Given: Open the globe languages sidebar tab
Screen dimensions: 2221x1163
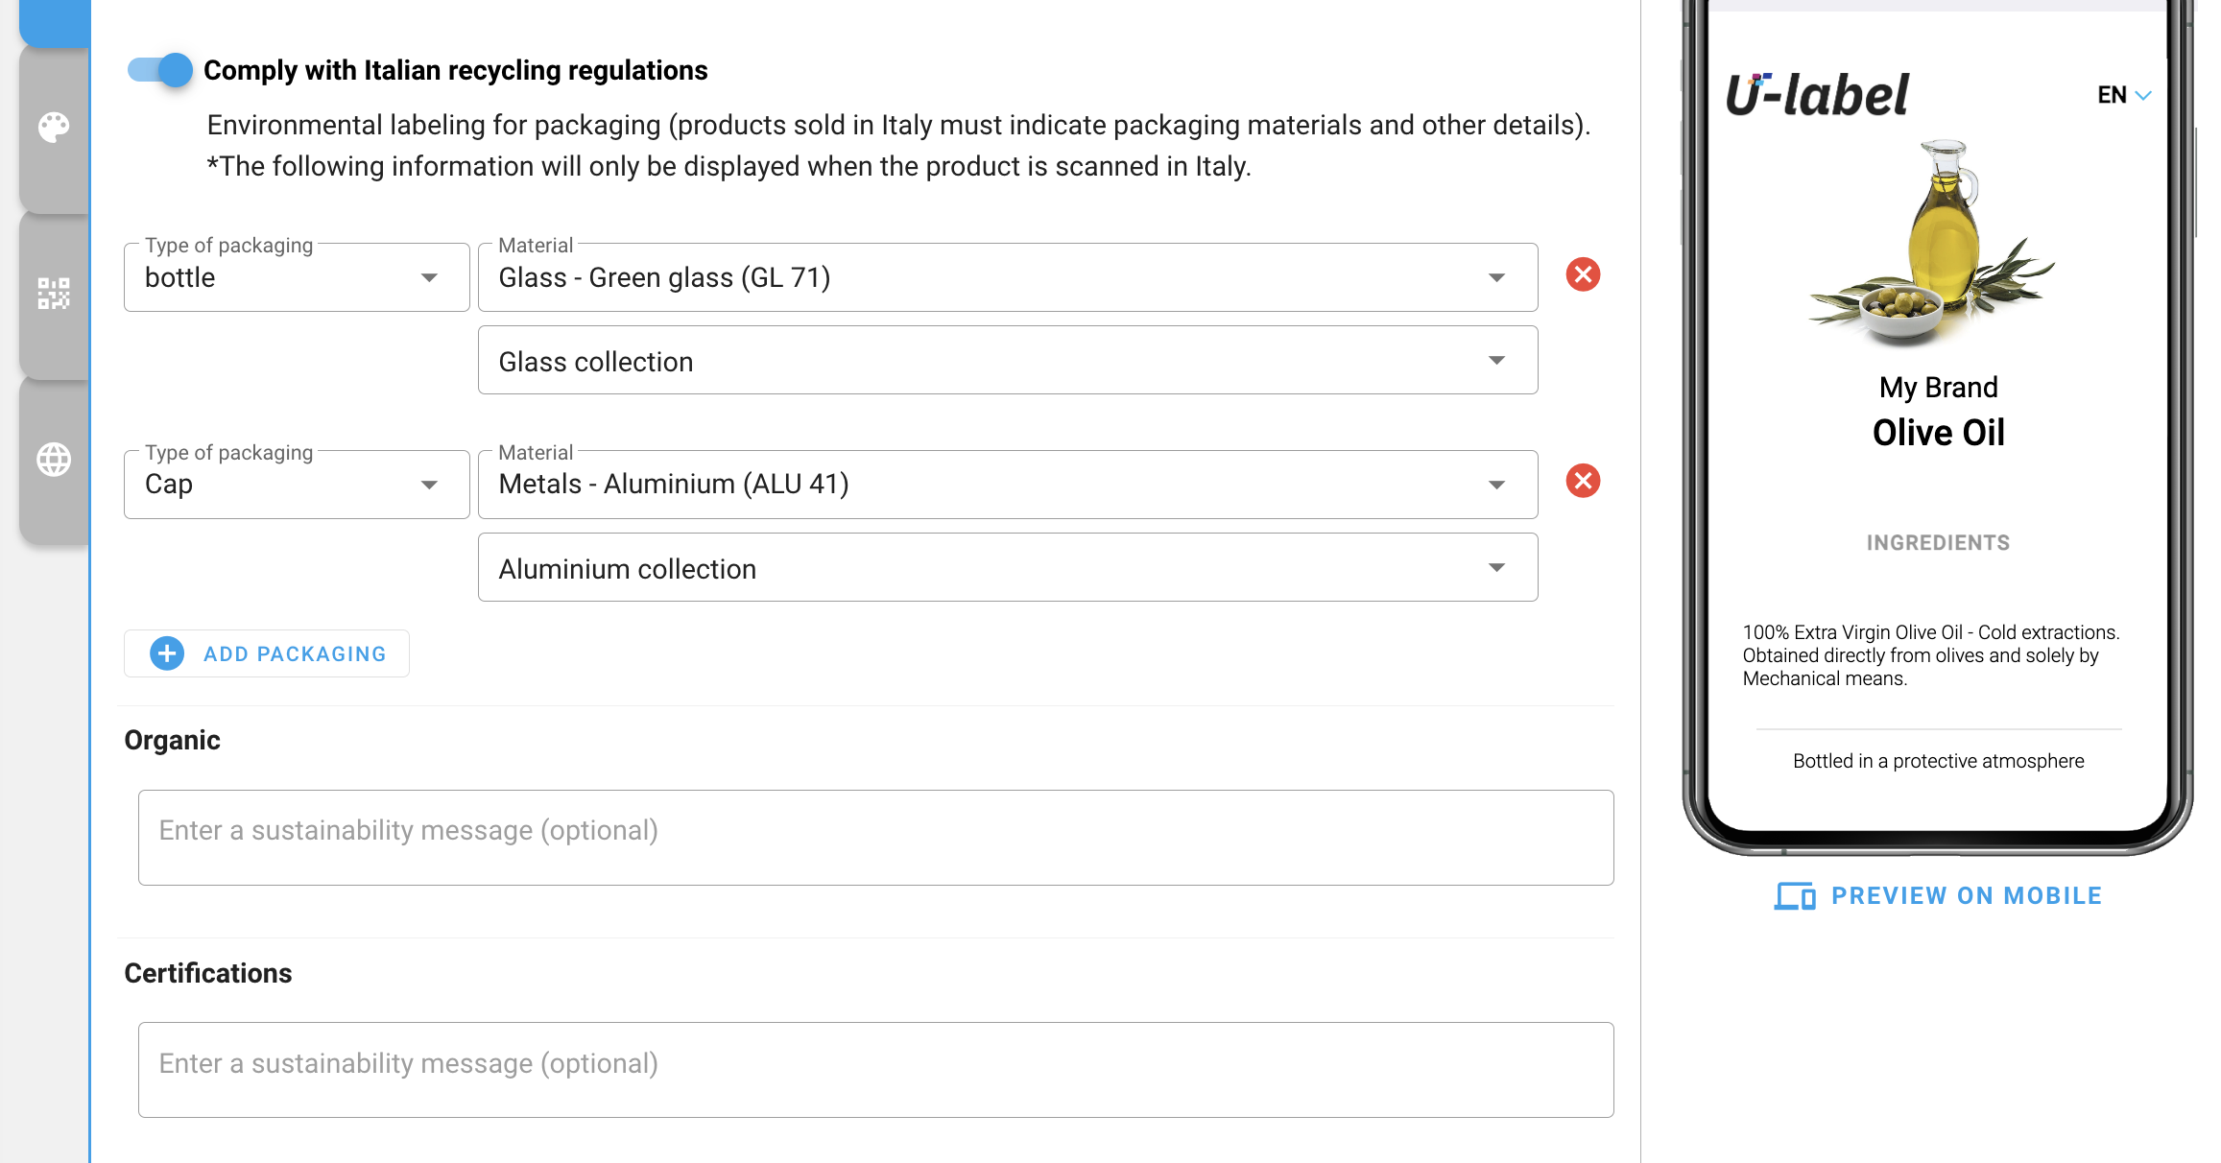Looking at the screenshot, I should [x=54, y=460].
